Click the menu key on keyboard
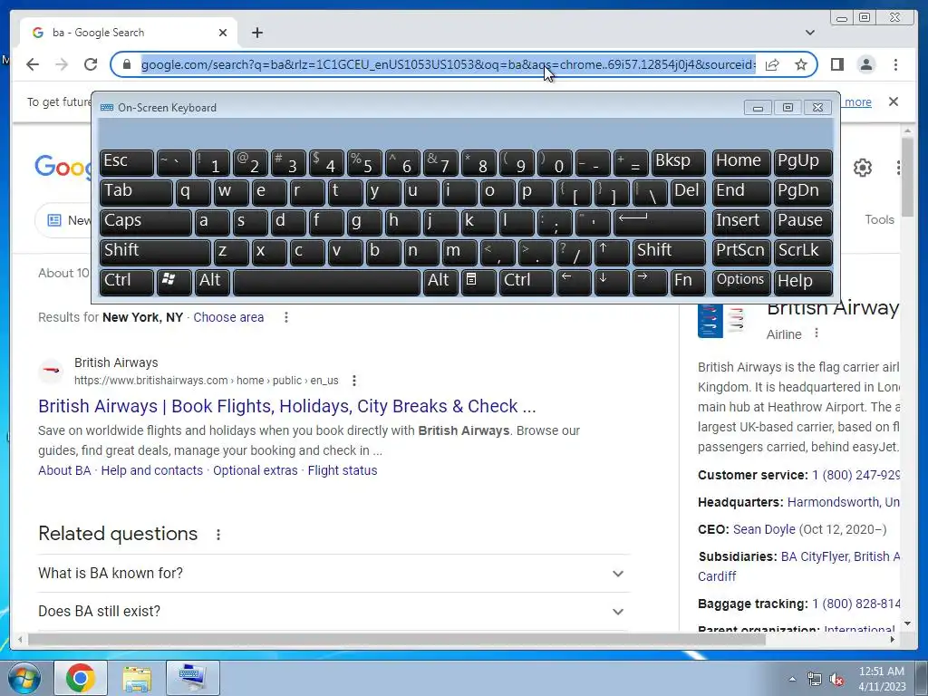Image resolution: width=928 pixels, height=696 pixels. (478, 282)
